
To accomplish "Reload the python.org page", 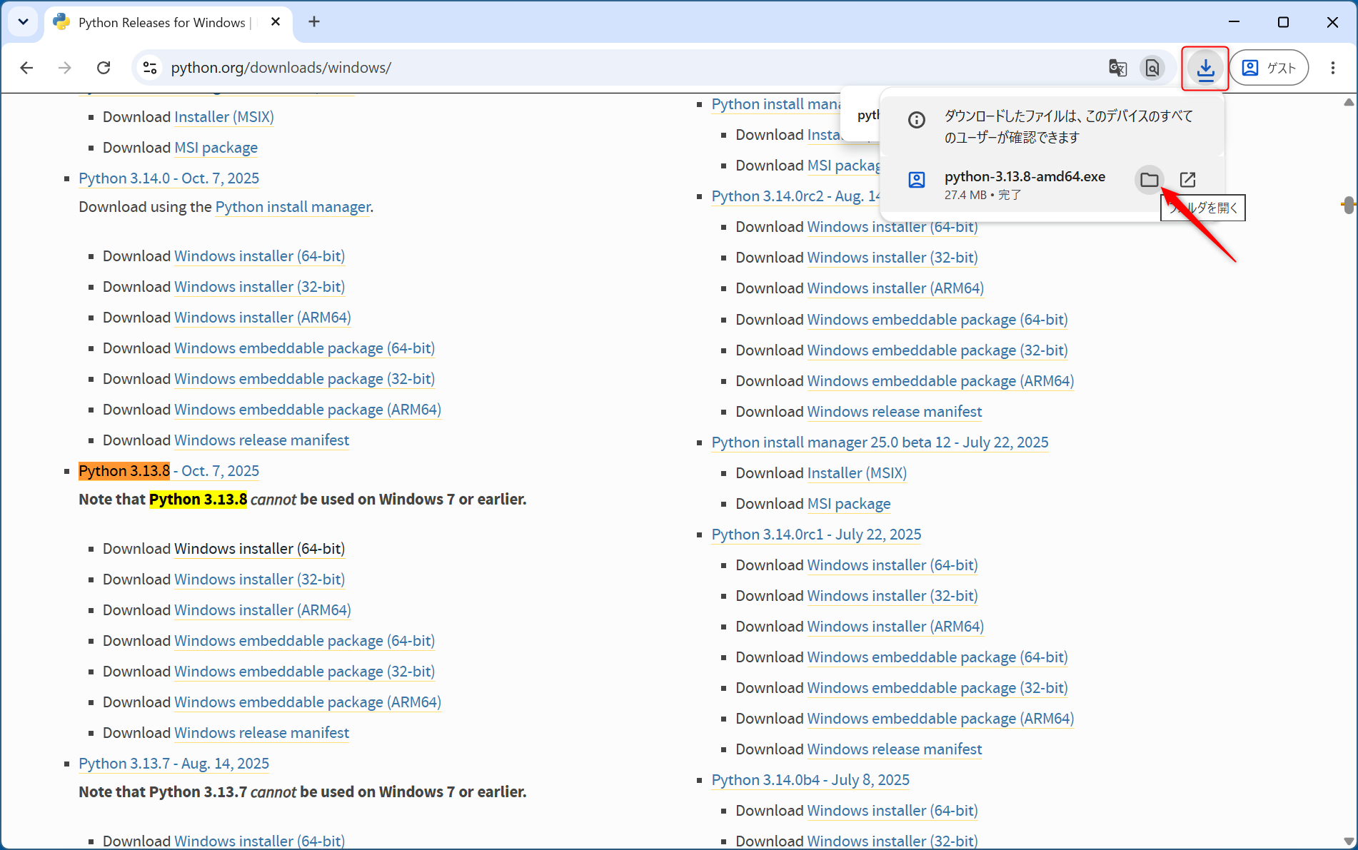I will coord(104,68).
